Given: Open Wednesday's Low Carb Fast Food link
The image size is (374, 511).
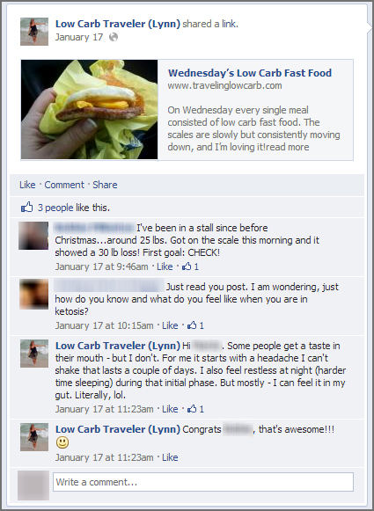Looking at the screenshot, I should [250, 73].
